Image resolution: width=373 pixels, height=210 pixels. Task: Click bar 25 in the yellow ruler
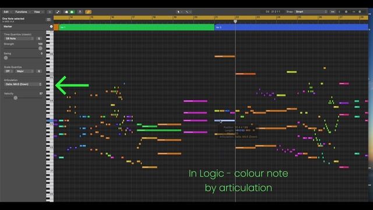click(x=300, y=17)
